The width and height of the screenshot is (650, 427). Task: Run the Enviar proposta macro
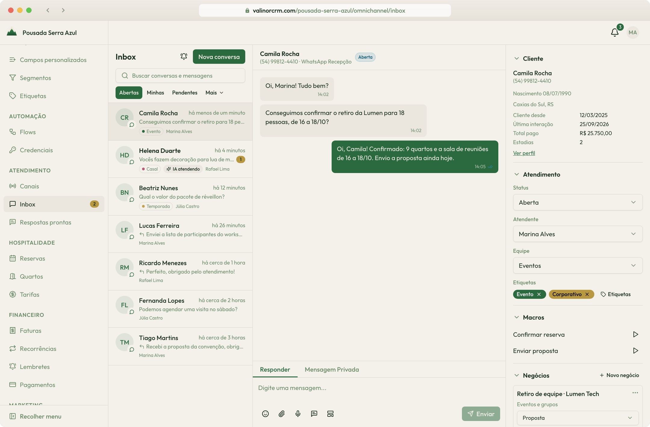click(x=635, y=351)
